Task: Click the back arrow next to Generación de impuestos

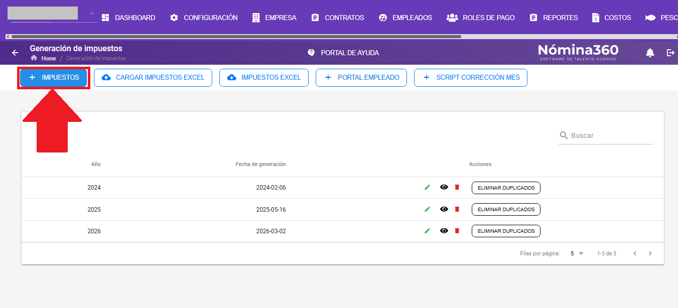Action: pyautogui.click(x=15, y=53)
